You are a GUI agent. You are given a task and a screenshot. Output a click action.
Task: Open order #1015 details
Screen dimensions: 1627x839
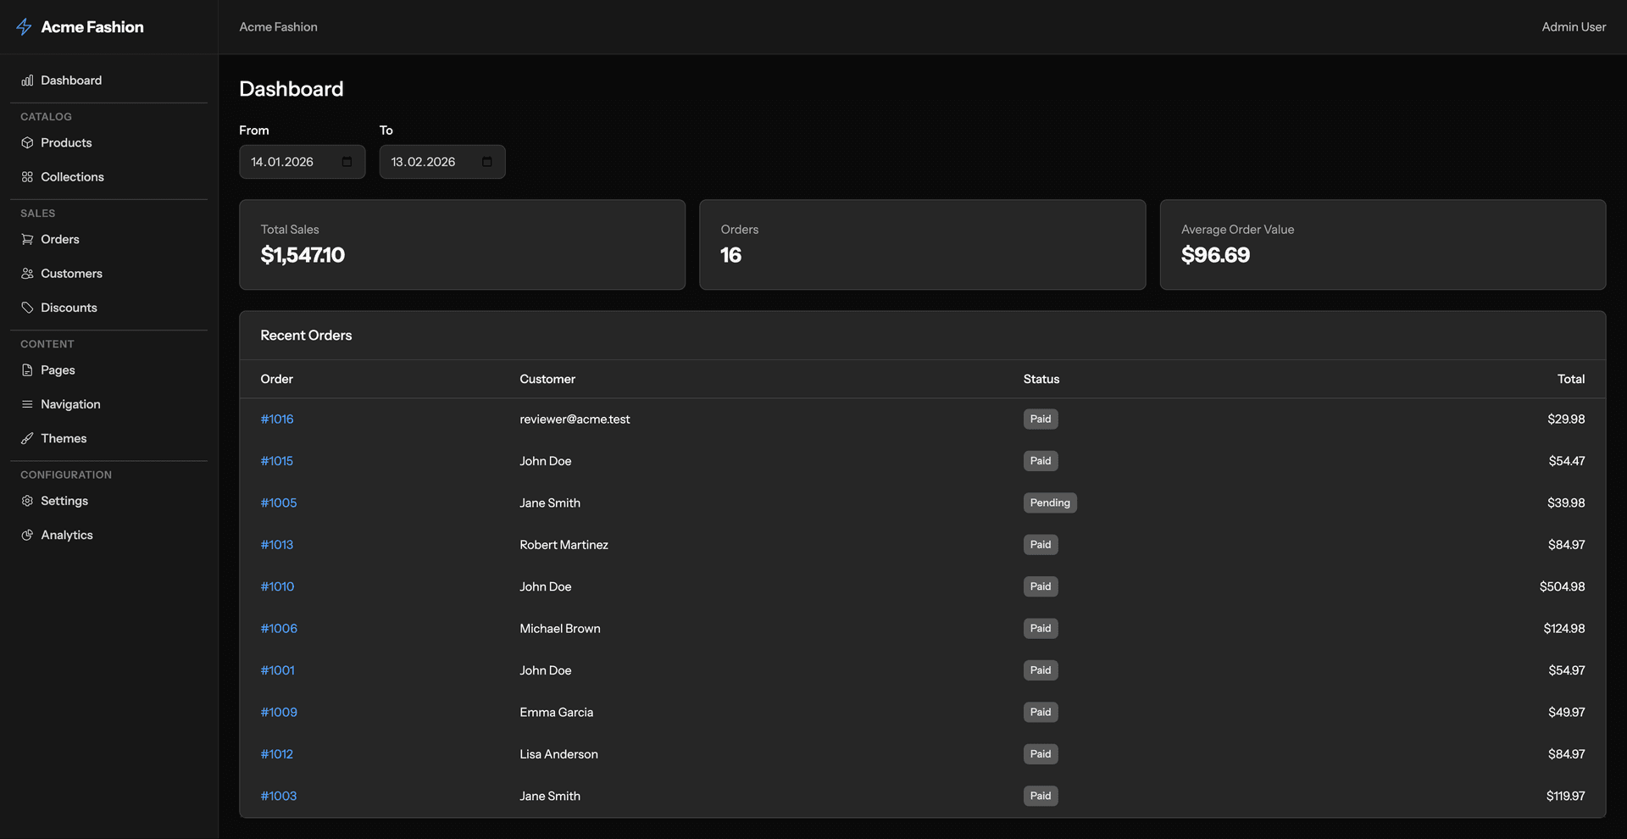pyautogui.click(x=276, y=460)
